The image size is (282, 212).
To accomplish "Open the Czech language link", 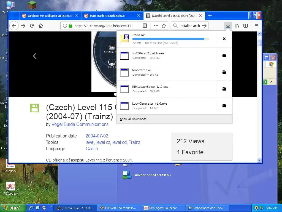I will point(92,149).
